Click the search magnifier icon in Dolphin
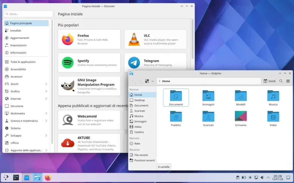Screen dimensions: 294x183 pos(281,81)
